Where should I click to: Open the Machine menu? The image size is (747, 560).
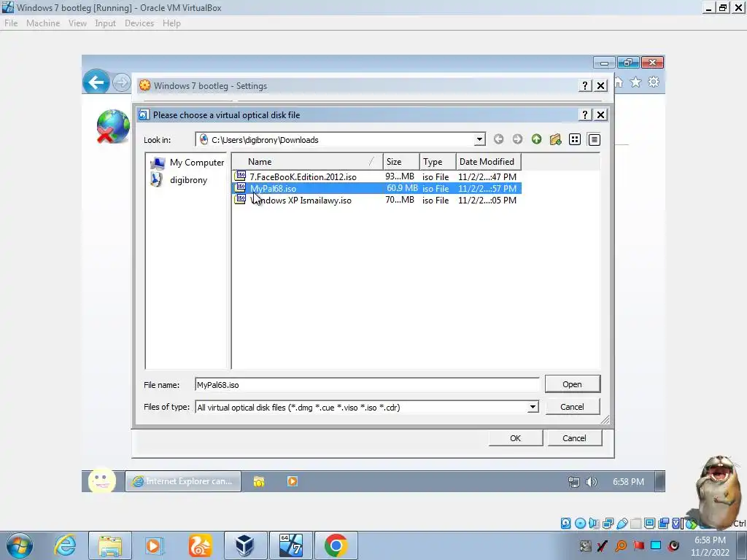[43, 23]
